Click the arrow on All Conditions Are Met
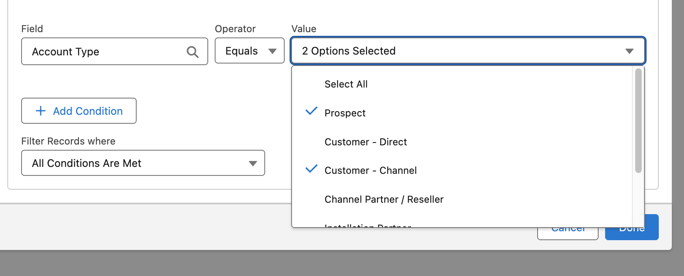684x276 pixels. 253,163
